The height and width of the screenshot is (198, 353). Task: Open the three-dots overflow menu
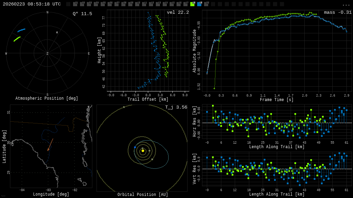click(x=346, y=4)
